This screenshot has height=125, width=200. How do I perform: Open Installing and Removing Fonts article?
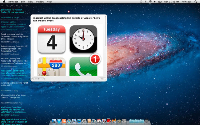click(x=14, y=84)
